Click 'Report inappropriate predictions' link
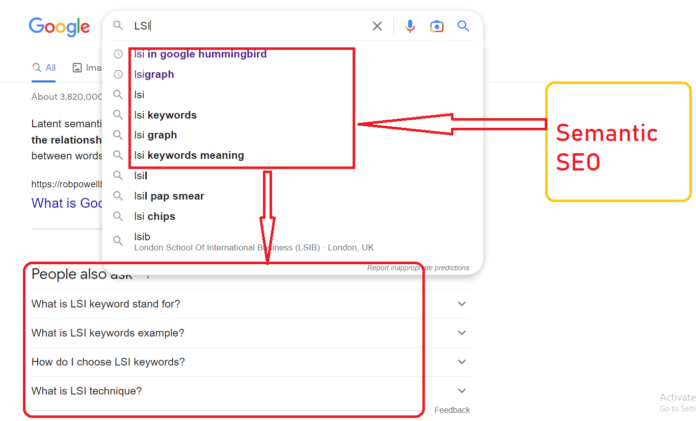 point(418,268)
